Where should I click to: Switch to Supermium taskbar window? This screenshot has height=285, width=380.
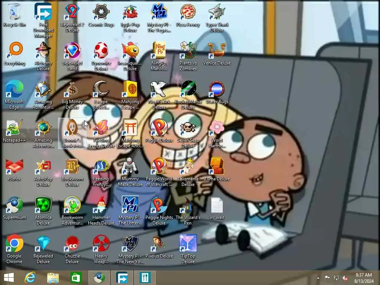pos(99,278)
